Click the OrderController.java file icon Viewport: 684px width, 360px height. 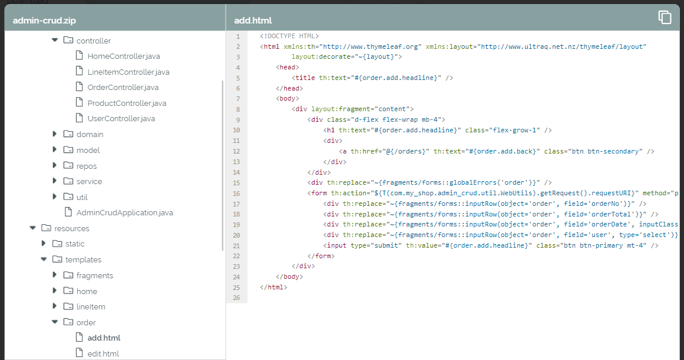pos(79,86)
